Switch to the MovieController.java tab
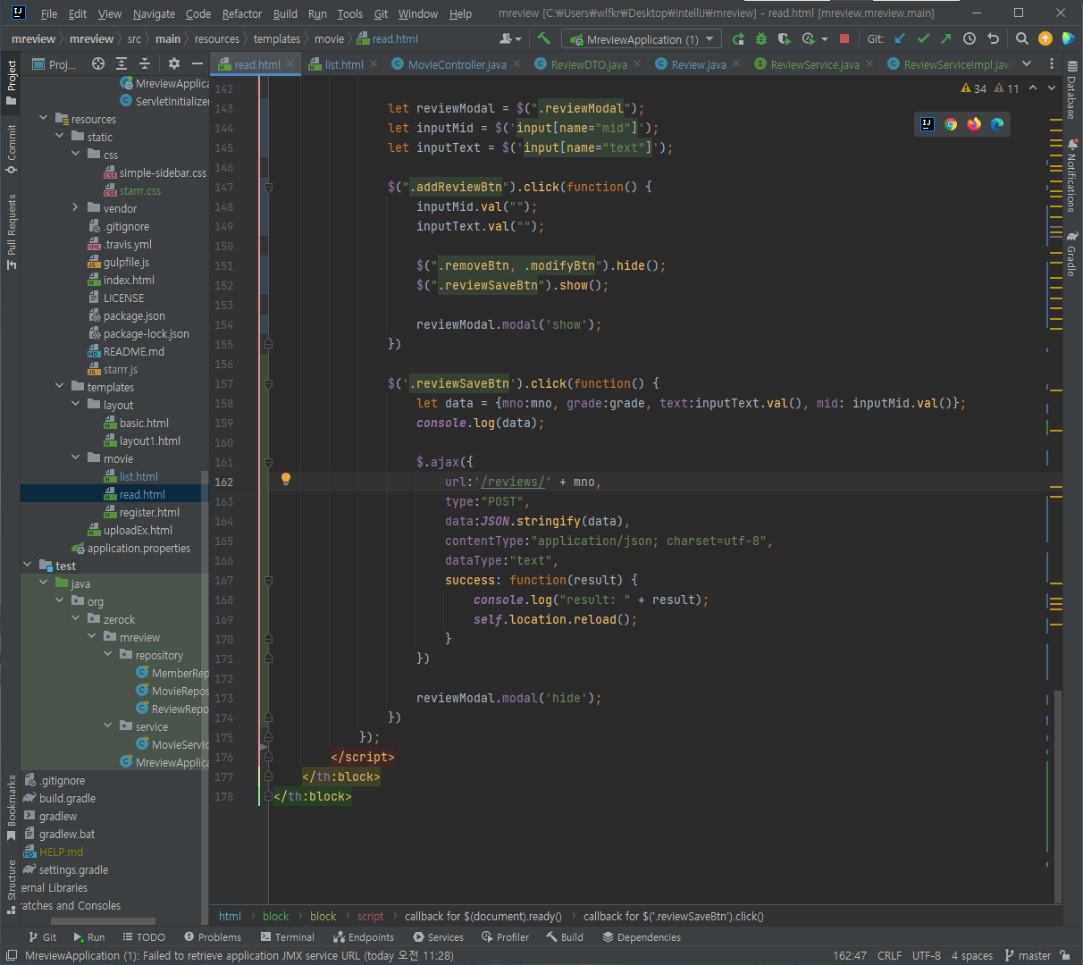The width and height of the screenshot is (1083, 965). pyautogui.click(x=456, y=64)
